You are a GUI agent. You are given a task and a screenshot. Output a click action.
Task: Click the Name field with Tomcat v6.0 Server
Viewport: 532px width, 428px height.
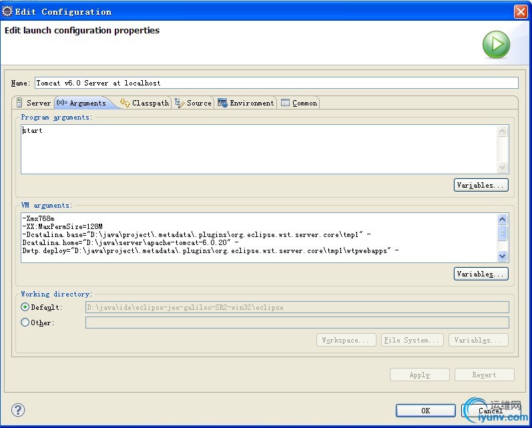click(276, 83)
